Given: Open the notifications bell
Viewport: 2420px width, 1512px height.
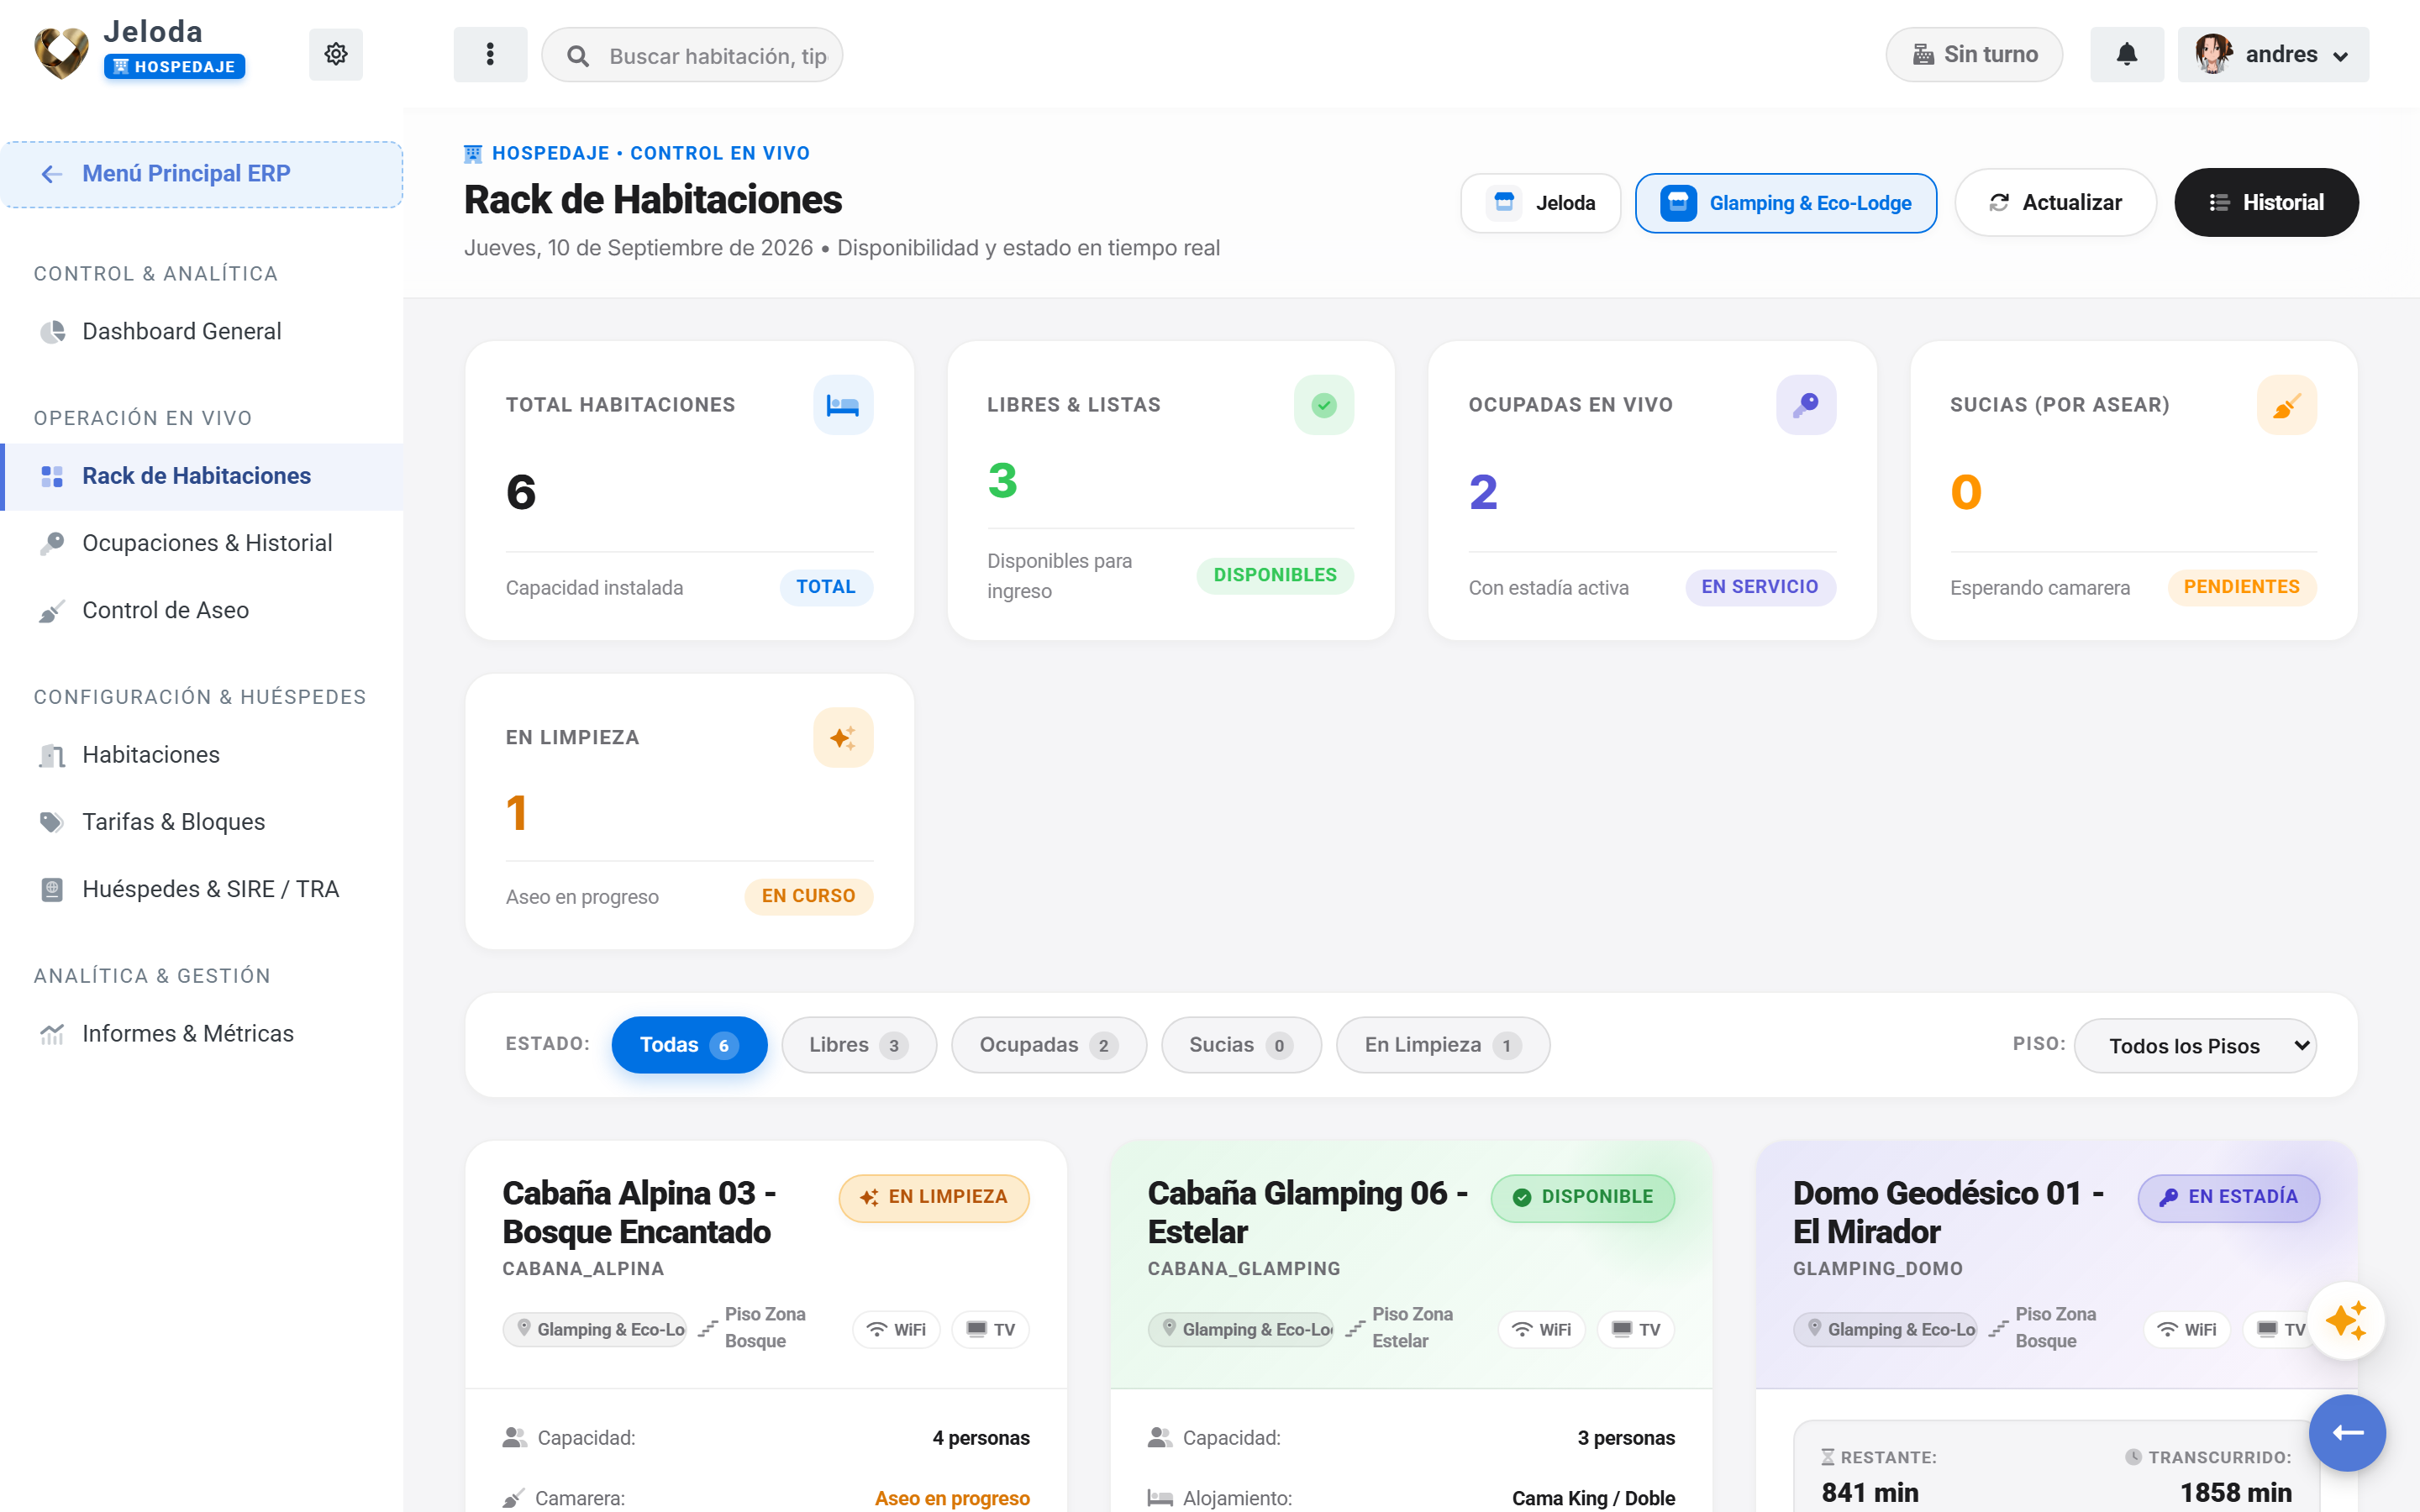Looking at the screenshot, I should tap(2127, 54).
